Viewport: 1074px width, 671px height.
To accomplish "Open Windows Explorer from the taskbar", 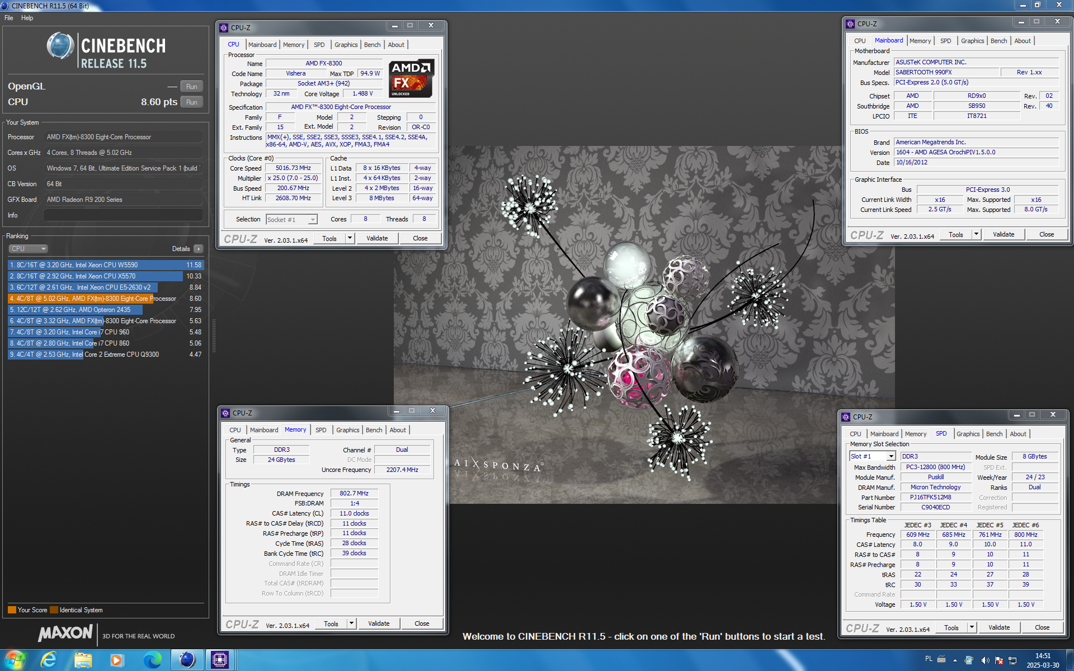I will (x=83, y=660).
